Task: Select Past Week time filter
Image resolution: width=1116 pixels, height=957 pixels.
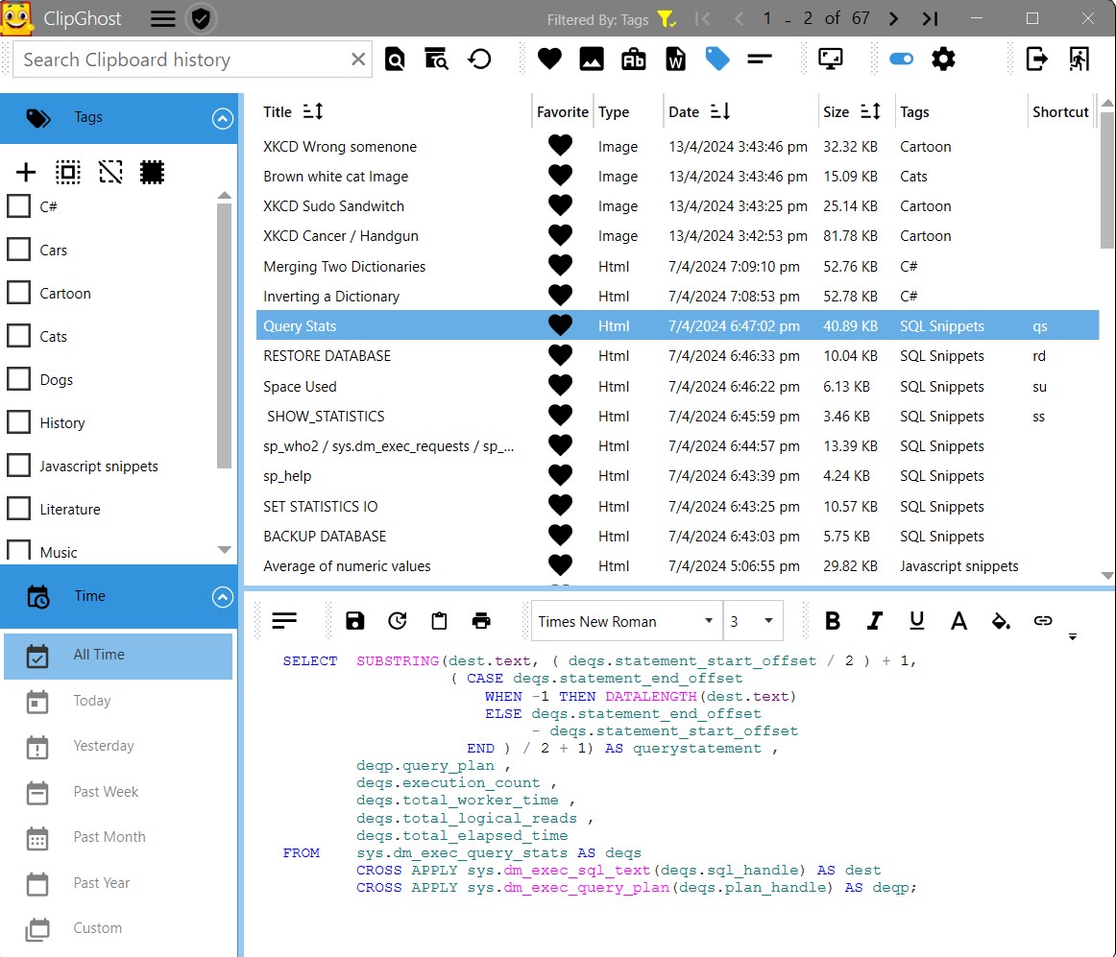Action: pos(106,791)
